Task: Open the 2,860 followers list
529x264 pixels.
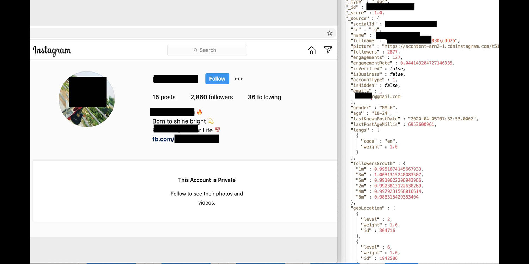Action: point(212,97)
